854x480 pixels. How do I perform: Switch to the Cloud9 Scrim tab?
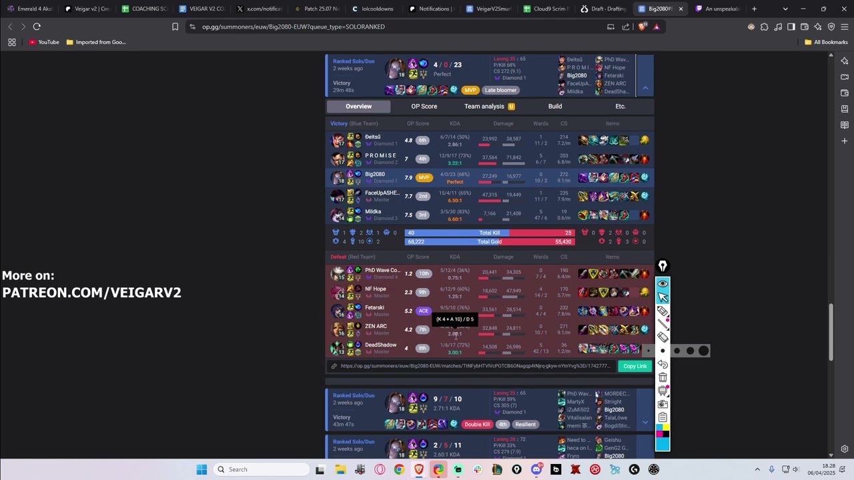546,9
